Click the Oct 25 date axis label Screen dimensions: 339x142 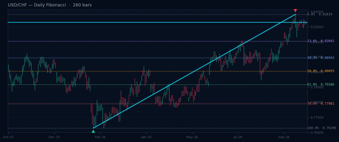[x=8, y=137]
